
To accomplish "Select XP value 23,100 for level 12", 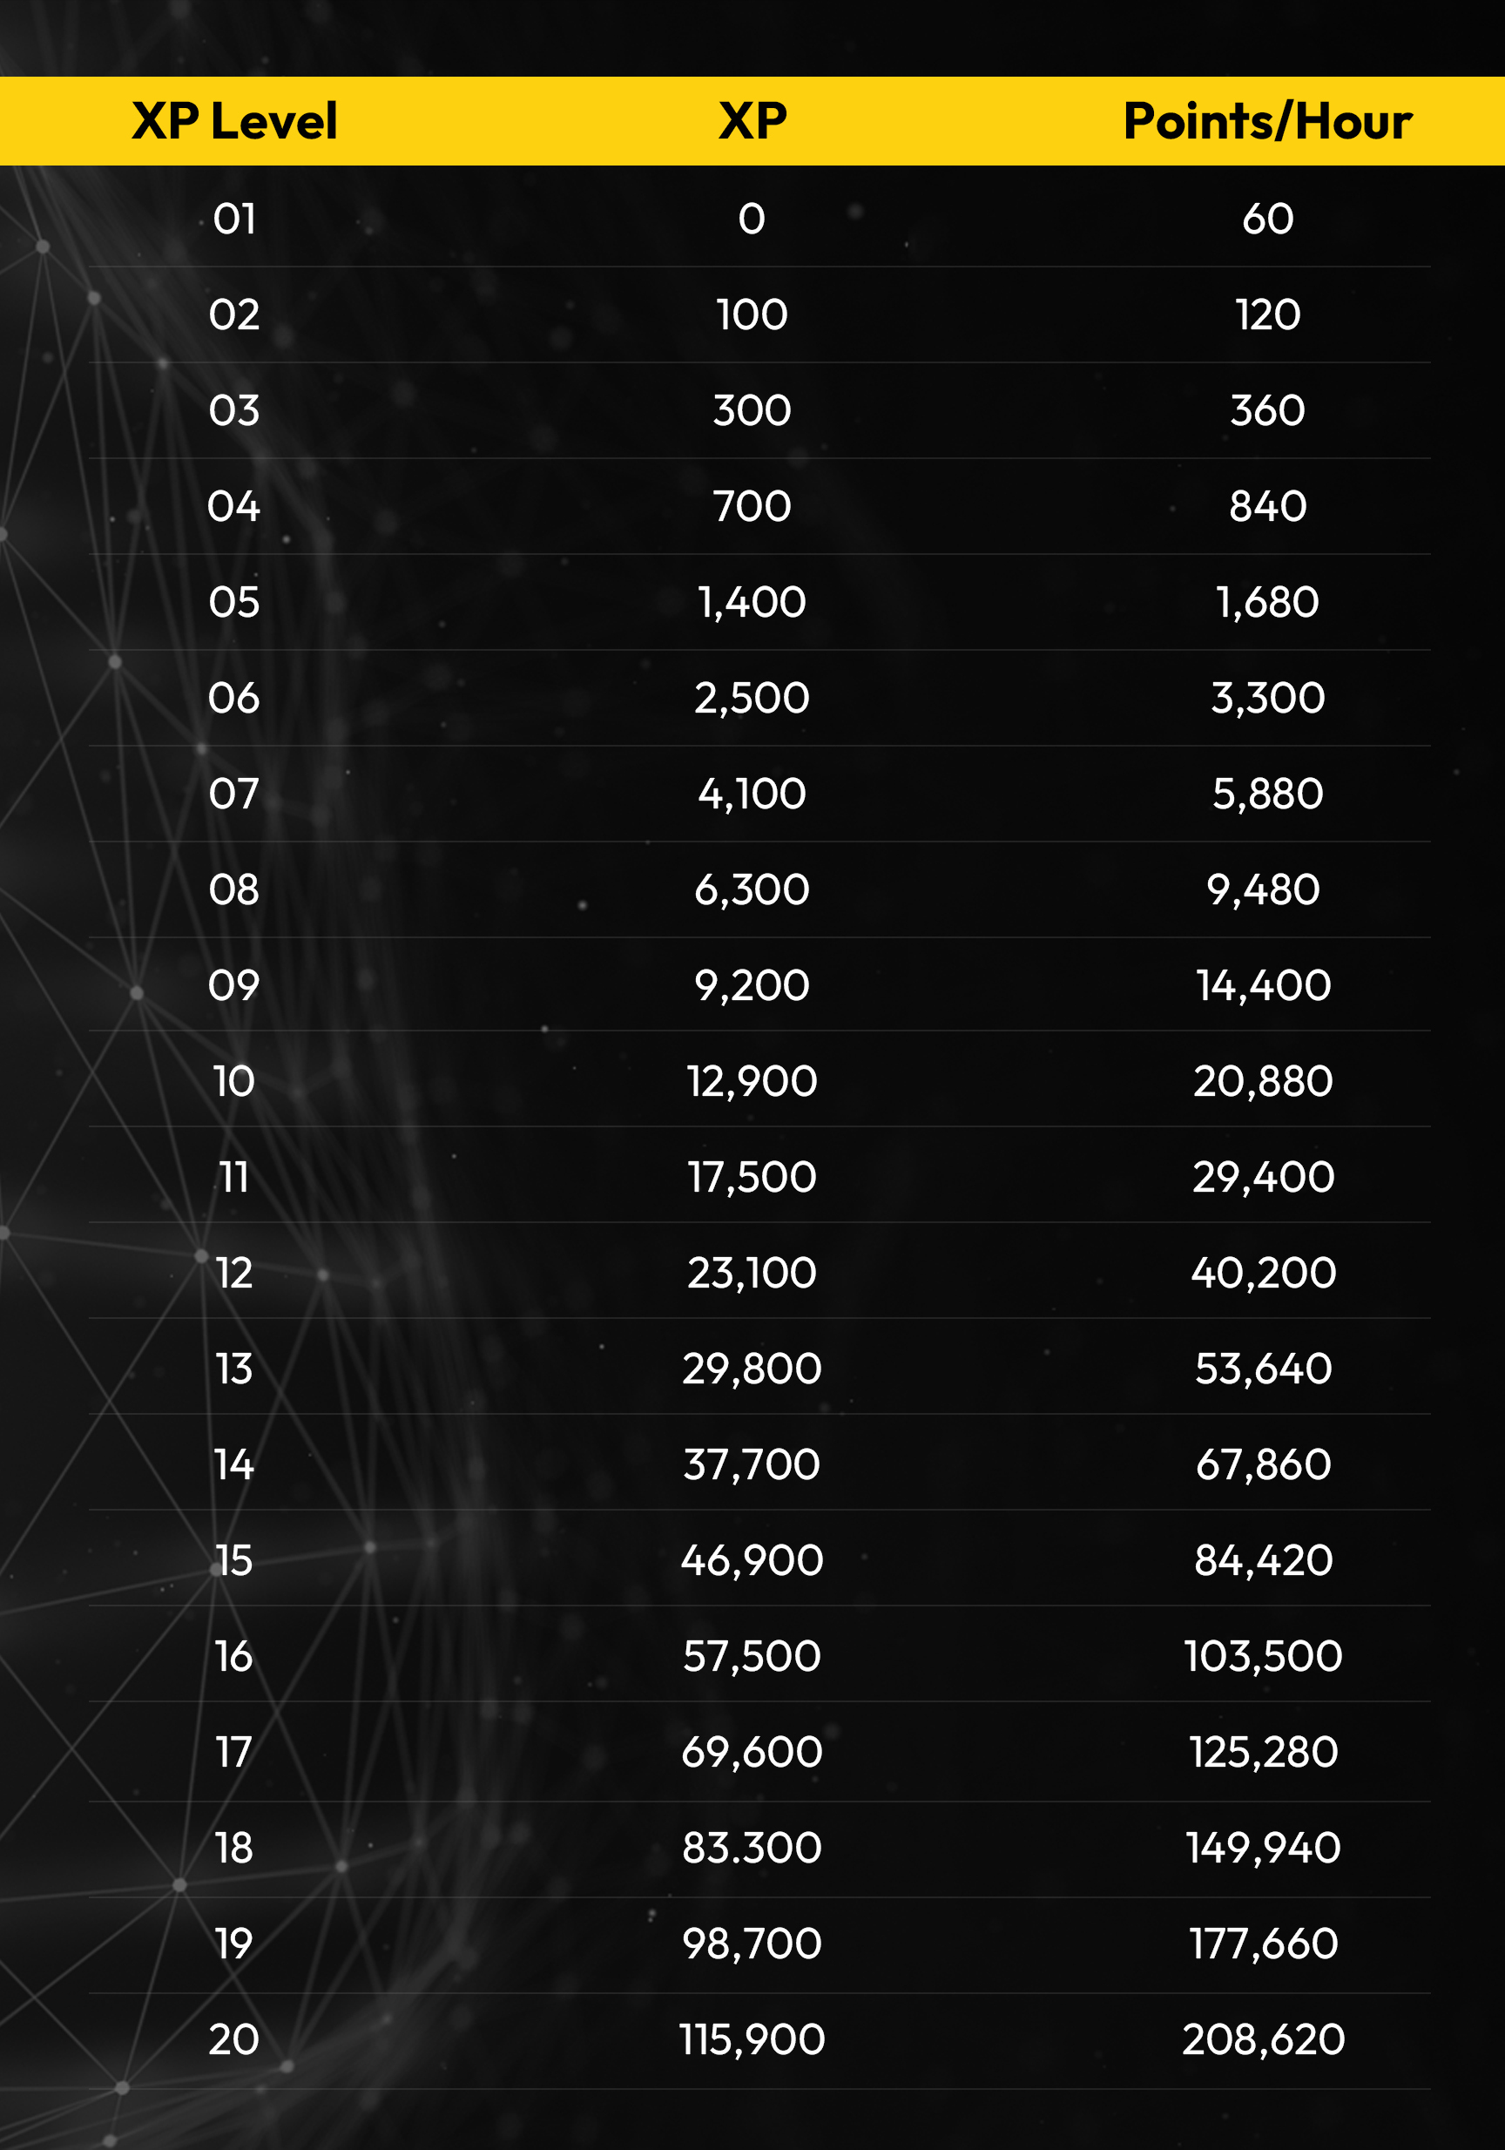I will (x=752, y=1273).
